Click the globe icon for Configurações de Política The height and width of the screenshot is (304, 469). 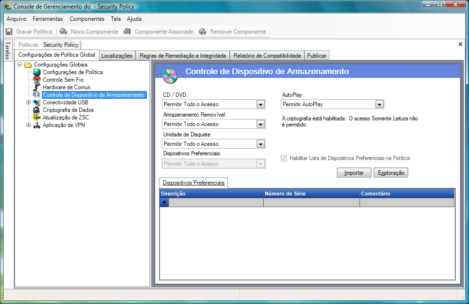pyautogui.click(x=37, y=72)
